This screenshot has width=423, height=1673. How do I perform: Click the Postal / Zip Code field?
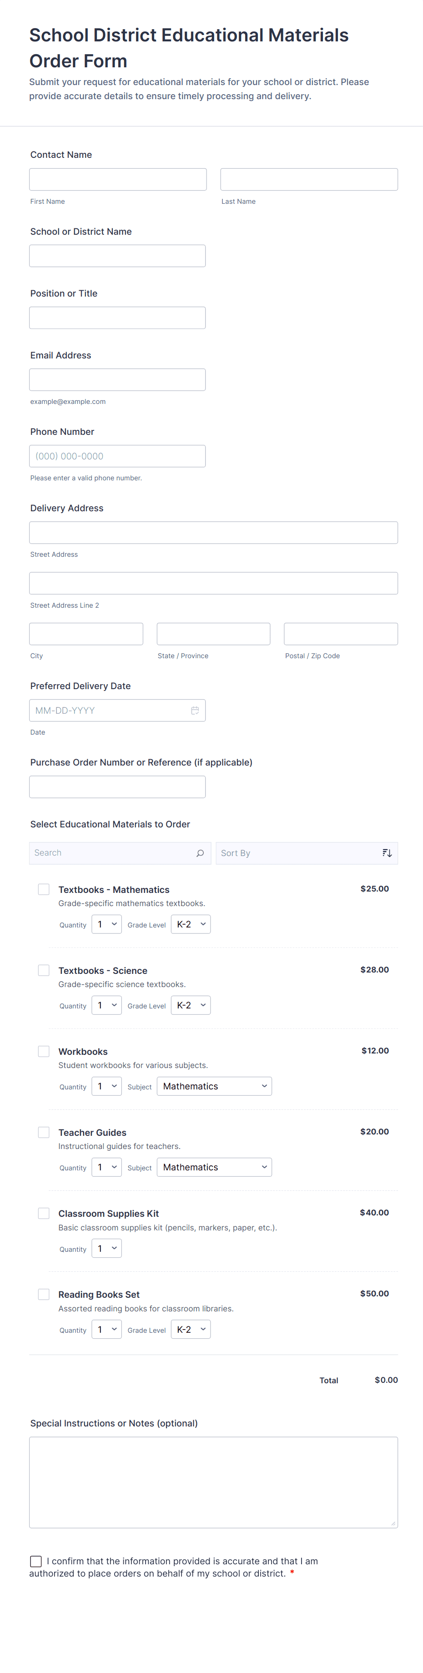[341, 634]
